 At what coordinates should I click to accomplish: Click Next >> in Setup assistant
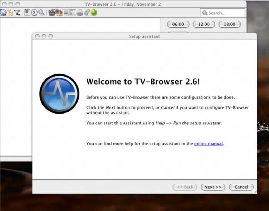click(213, 187)
